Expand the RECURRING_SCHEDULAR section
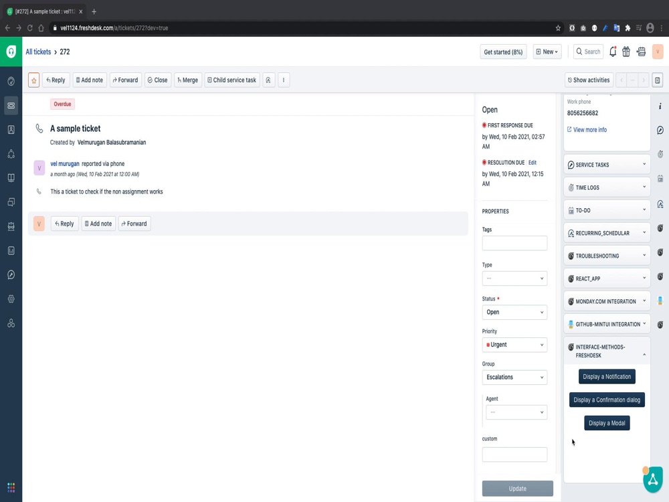 [607, 233]
